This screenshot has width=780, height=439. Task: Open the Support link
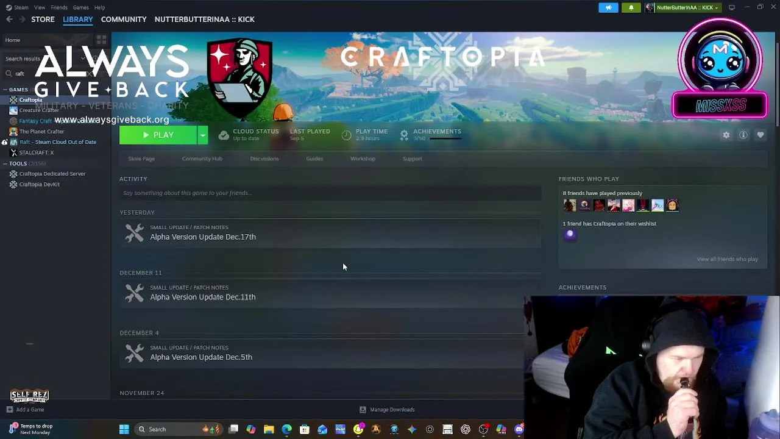(412, 159)
